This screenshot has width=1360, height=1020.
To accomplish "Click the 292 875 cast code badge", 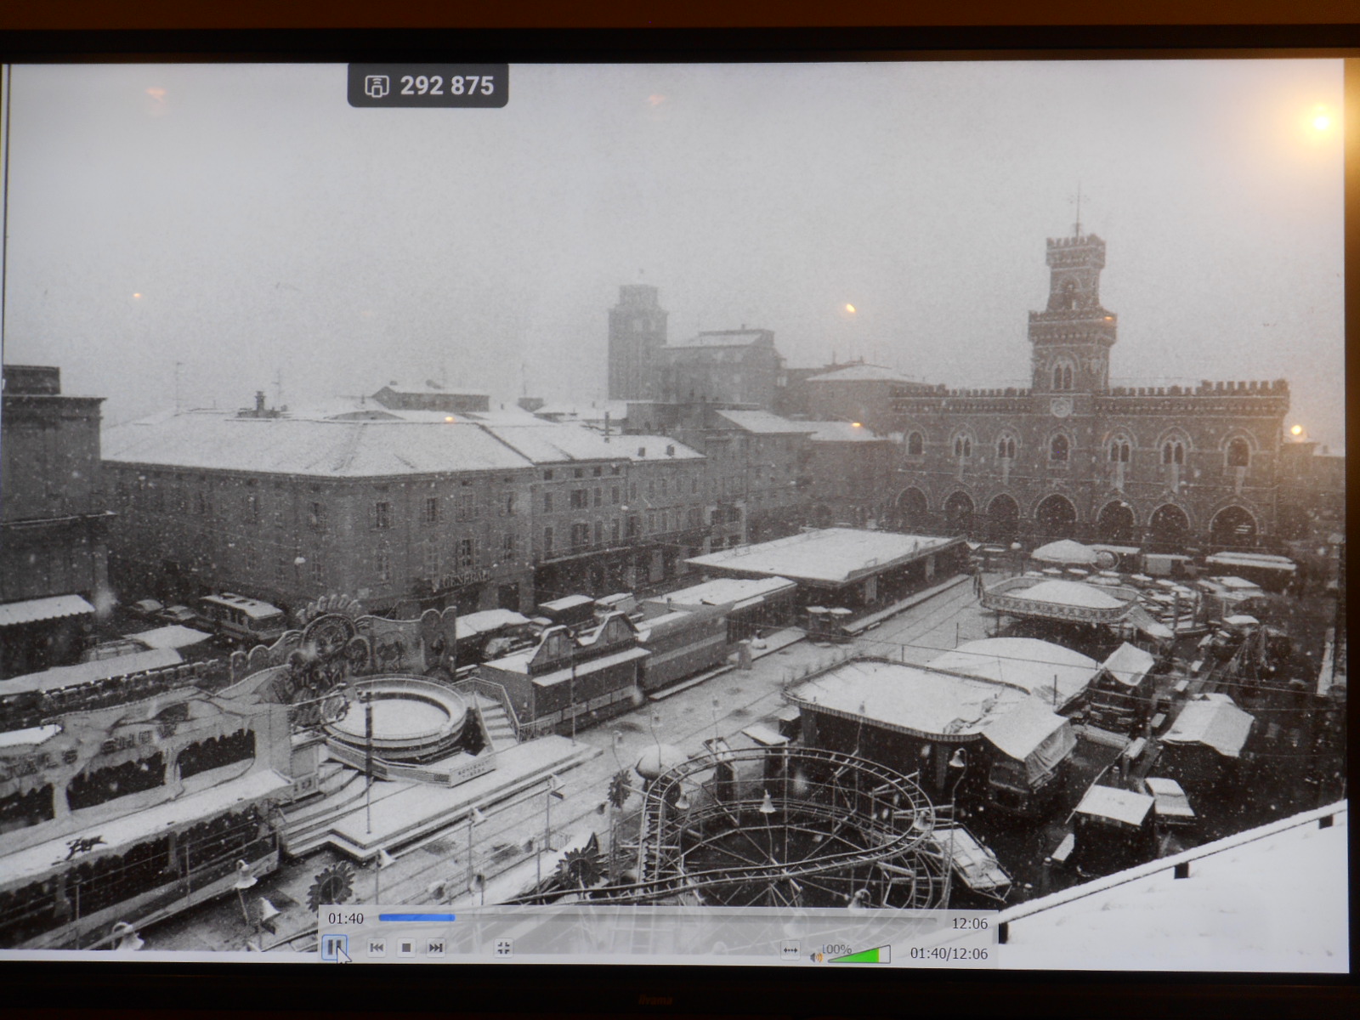I will coord(446,86).
